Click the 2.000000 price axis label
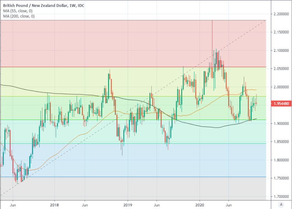The width and height of the screenshot is (292, 209). point(281,87)
